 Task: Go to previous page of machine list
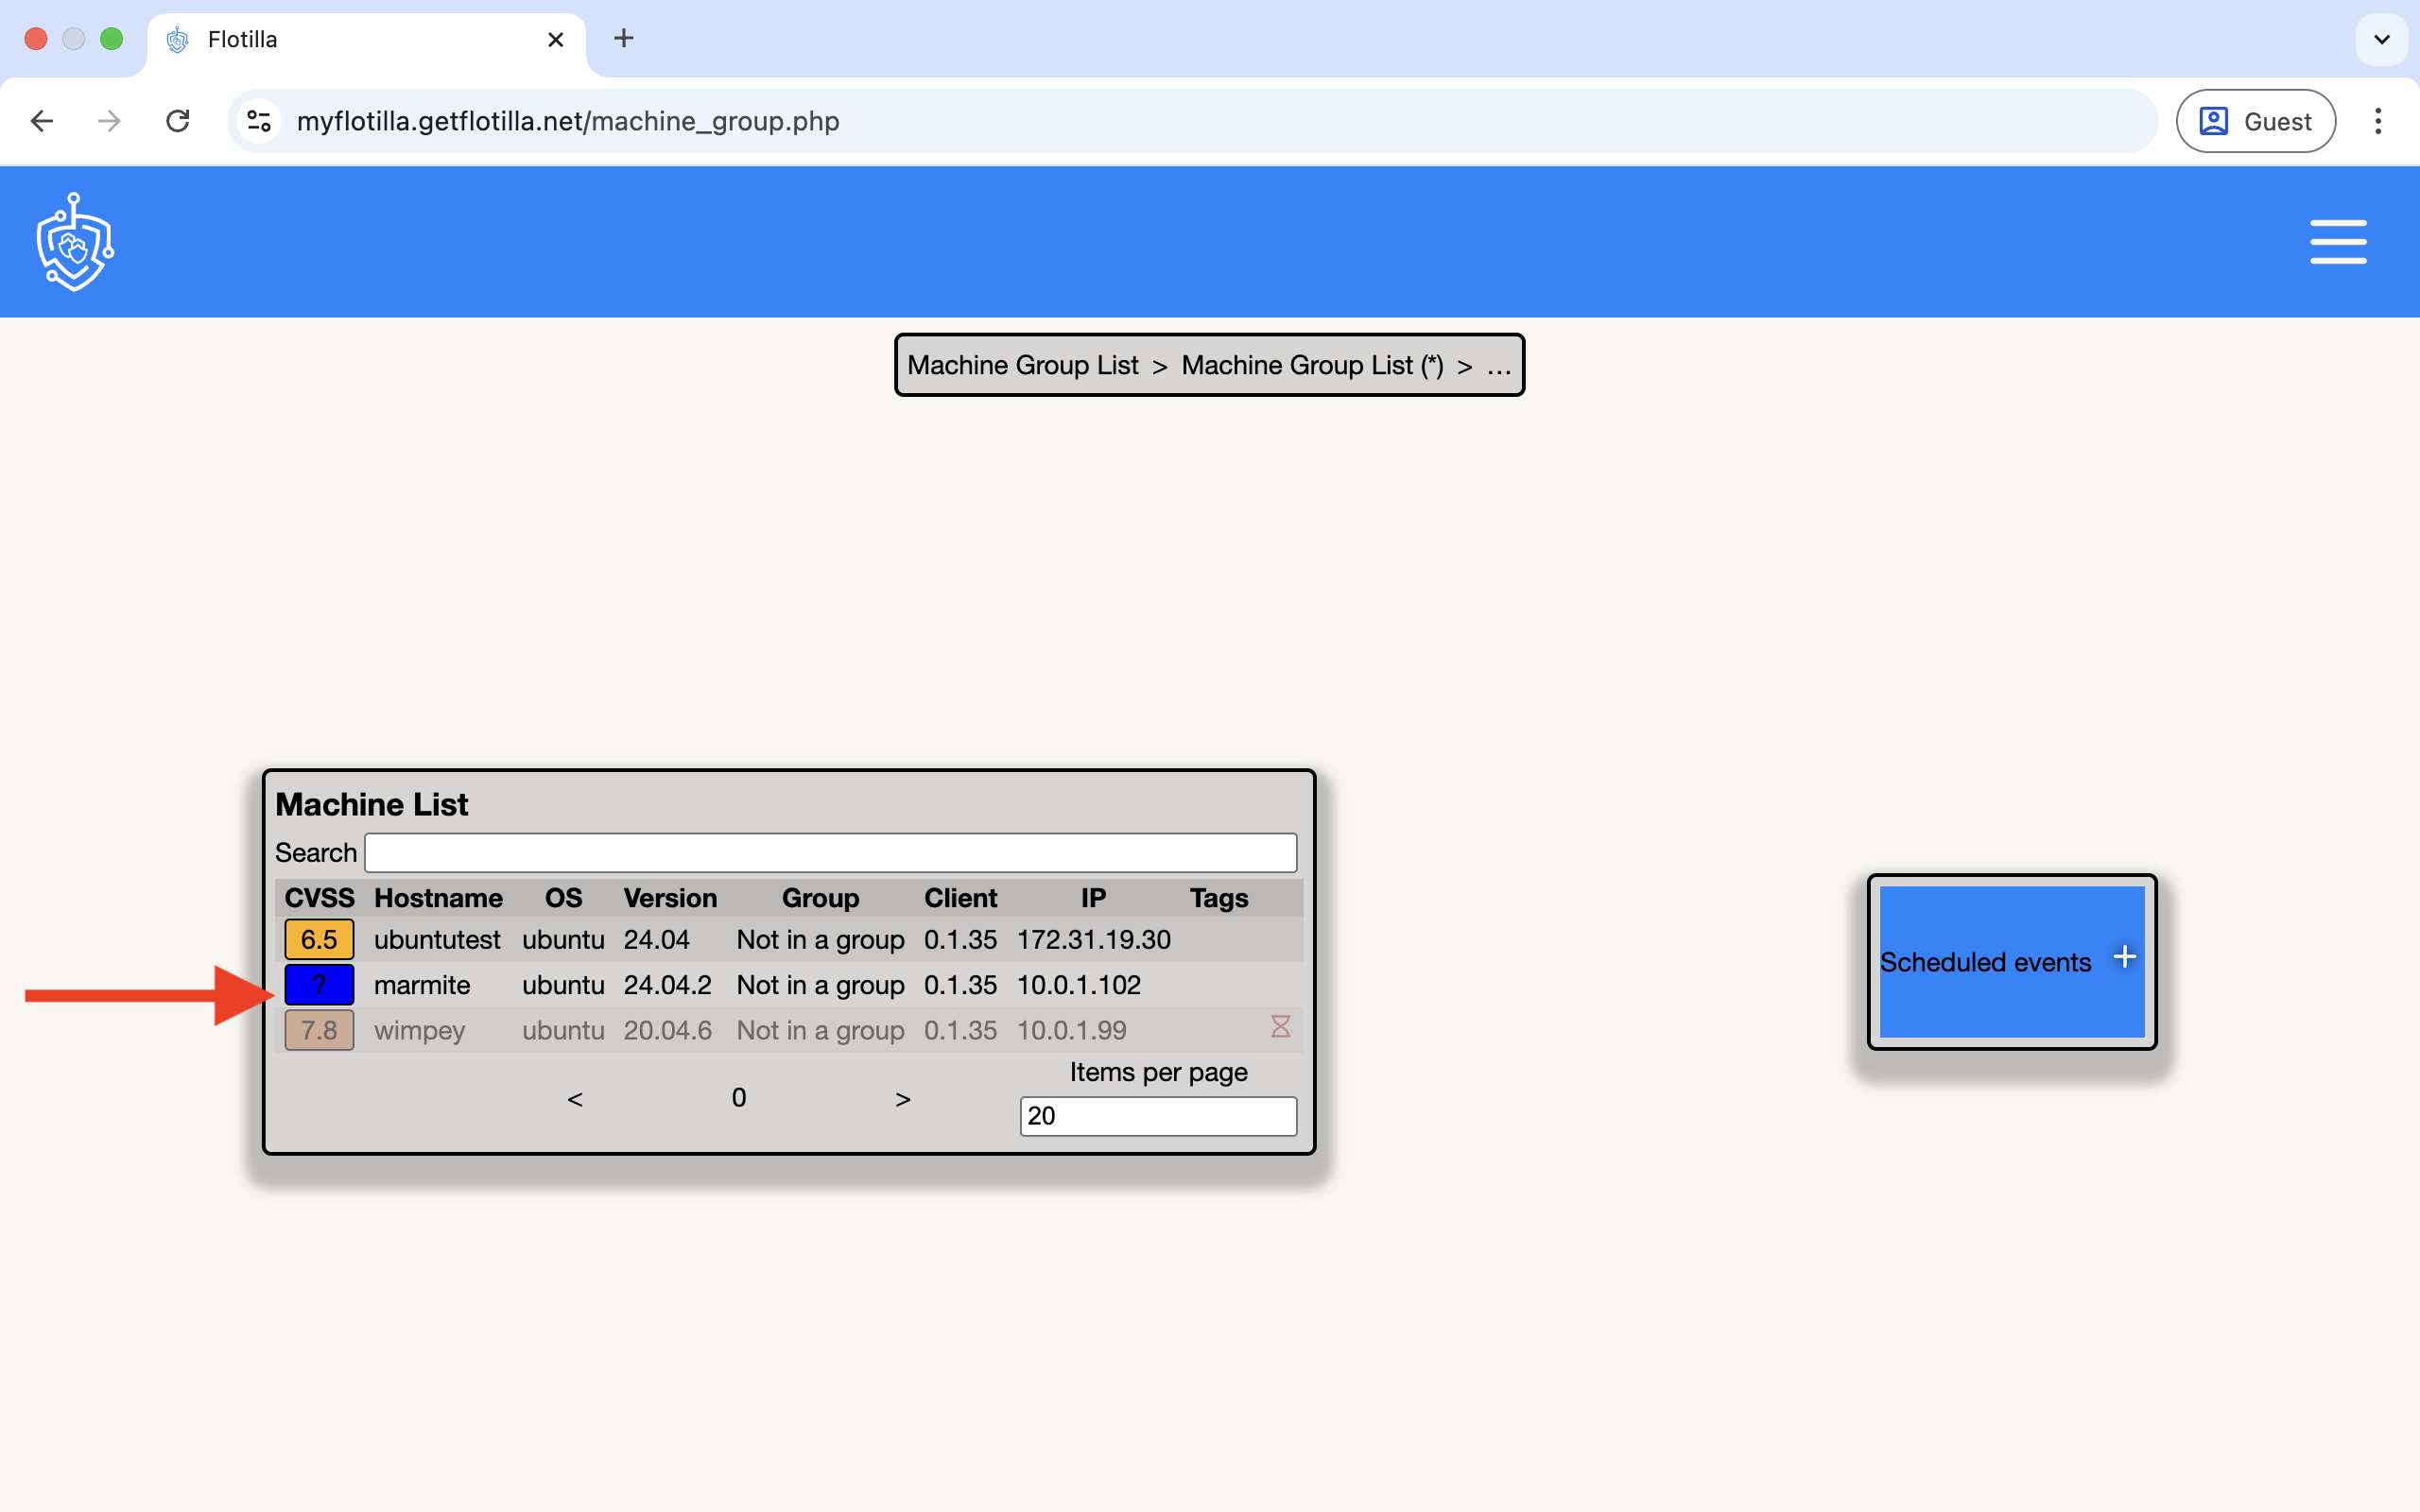coord(575,1099)
